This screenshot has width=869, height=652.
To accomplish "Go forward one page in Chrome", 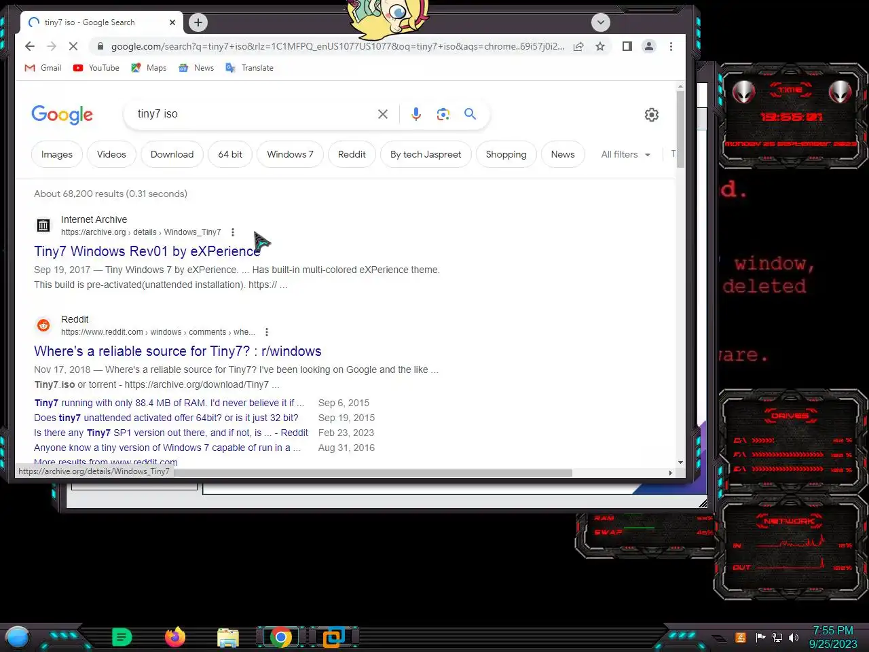I will click(x=52, y=46).
